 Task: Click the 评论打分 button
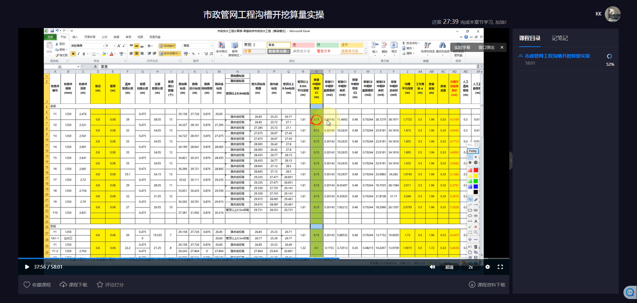tap(110, 284)
